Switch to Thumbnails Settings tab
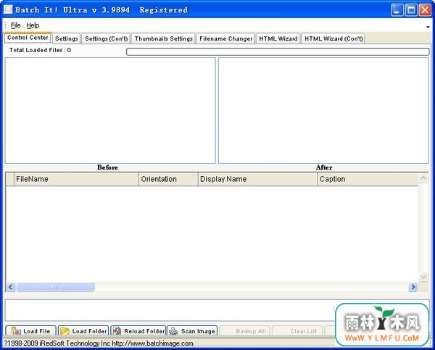 pos(164,38)
